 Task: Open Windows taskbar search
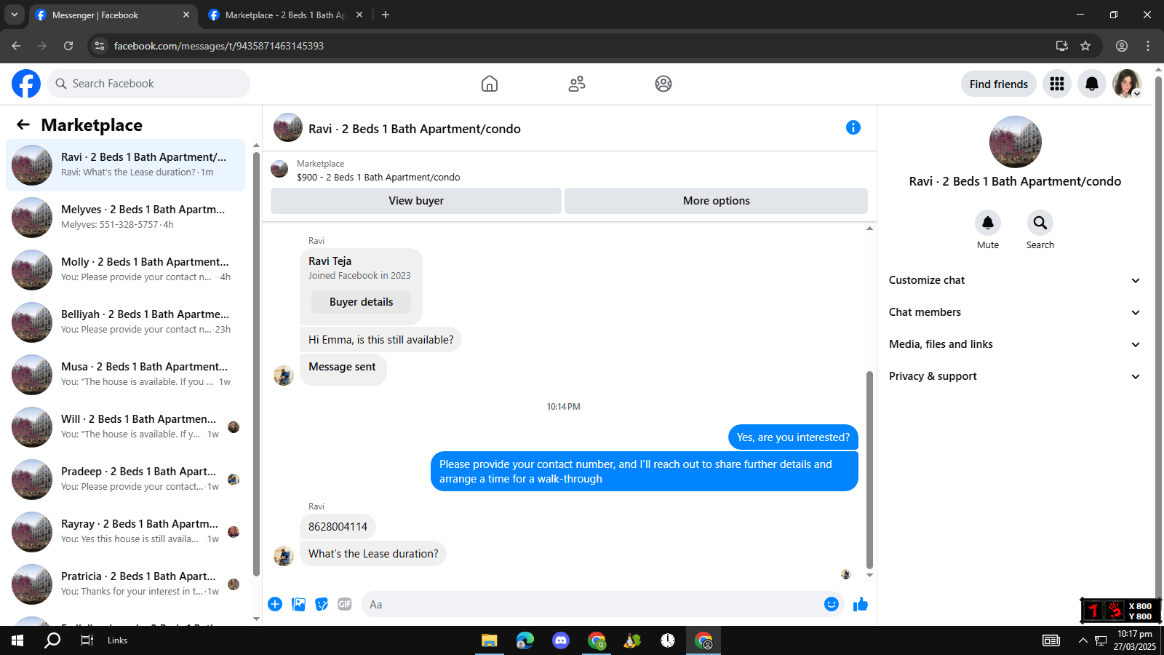52,640
